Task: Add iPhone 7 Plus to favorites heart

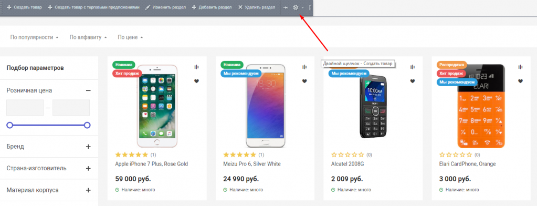Action: 196,81
